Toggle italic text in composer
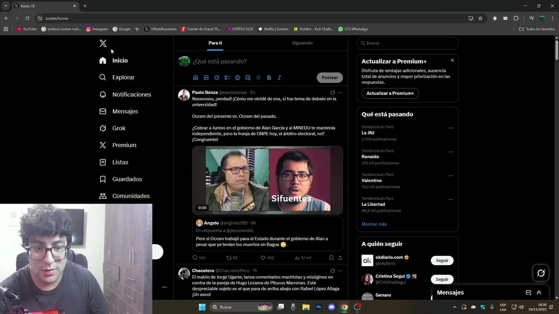 [x=279, y=78]
